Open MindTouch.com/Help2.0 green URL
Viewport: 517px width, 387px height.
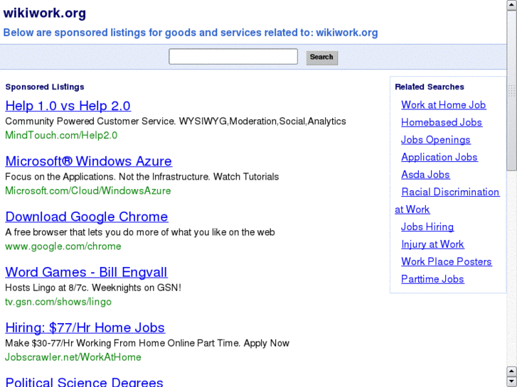point(61,136)
